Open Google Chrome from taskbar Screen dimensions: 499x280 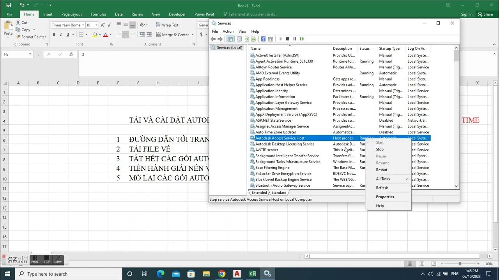pos(221,274)
